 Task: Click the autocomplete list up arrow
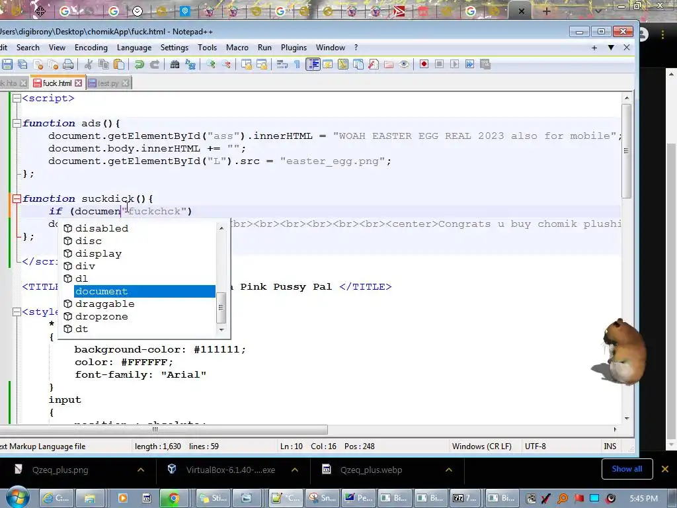(x=221, y=228)
